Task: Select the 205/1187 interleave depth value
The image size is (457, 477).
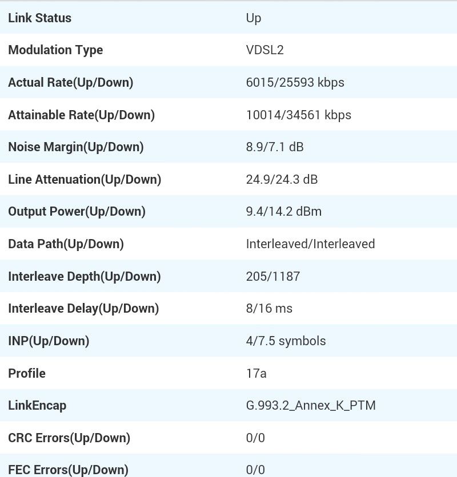Action: pyautogui.click(x=272, y=276)
